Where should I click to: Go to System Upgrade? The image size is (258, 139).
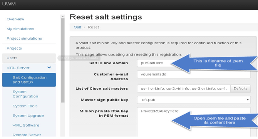[x=28, y=116]
